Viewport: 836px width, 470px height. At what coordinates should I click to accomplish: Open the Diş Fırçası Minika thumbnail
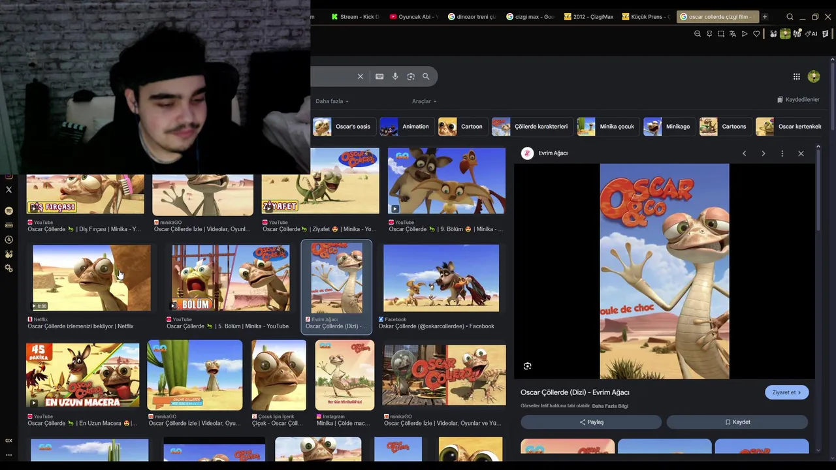pos(85,194)
